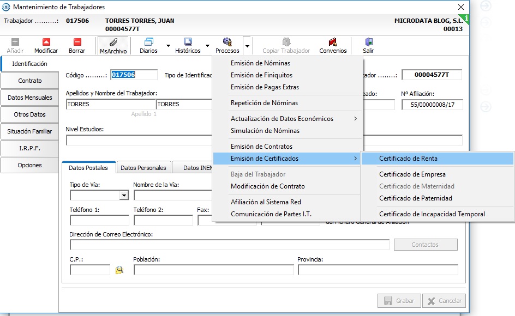Go to the Otros Datos side tab
The height and width of the screenshot is (316, 515).
tap(29, 114)
